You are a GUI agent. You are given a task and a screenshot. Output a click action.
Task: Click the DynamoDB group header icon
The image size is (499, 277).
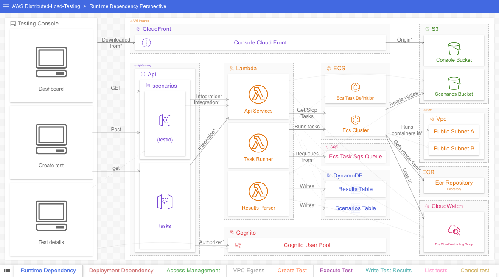click(x=329, y=176)
